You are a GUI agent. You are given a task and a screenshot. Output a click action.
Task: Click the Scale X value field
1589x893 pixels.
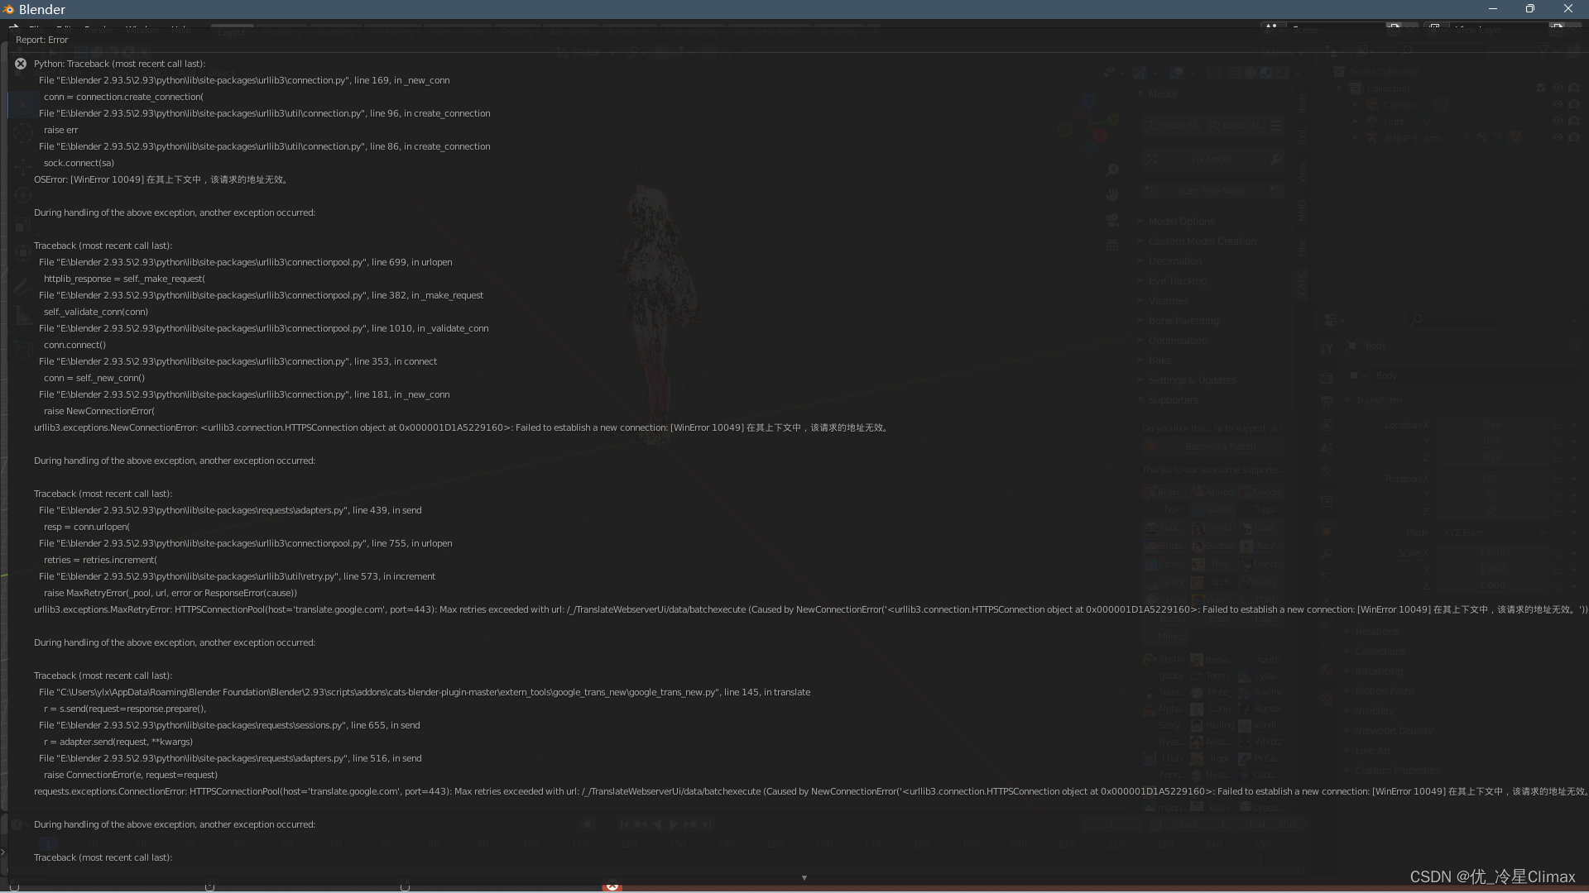pos(1492,553)
